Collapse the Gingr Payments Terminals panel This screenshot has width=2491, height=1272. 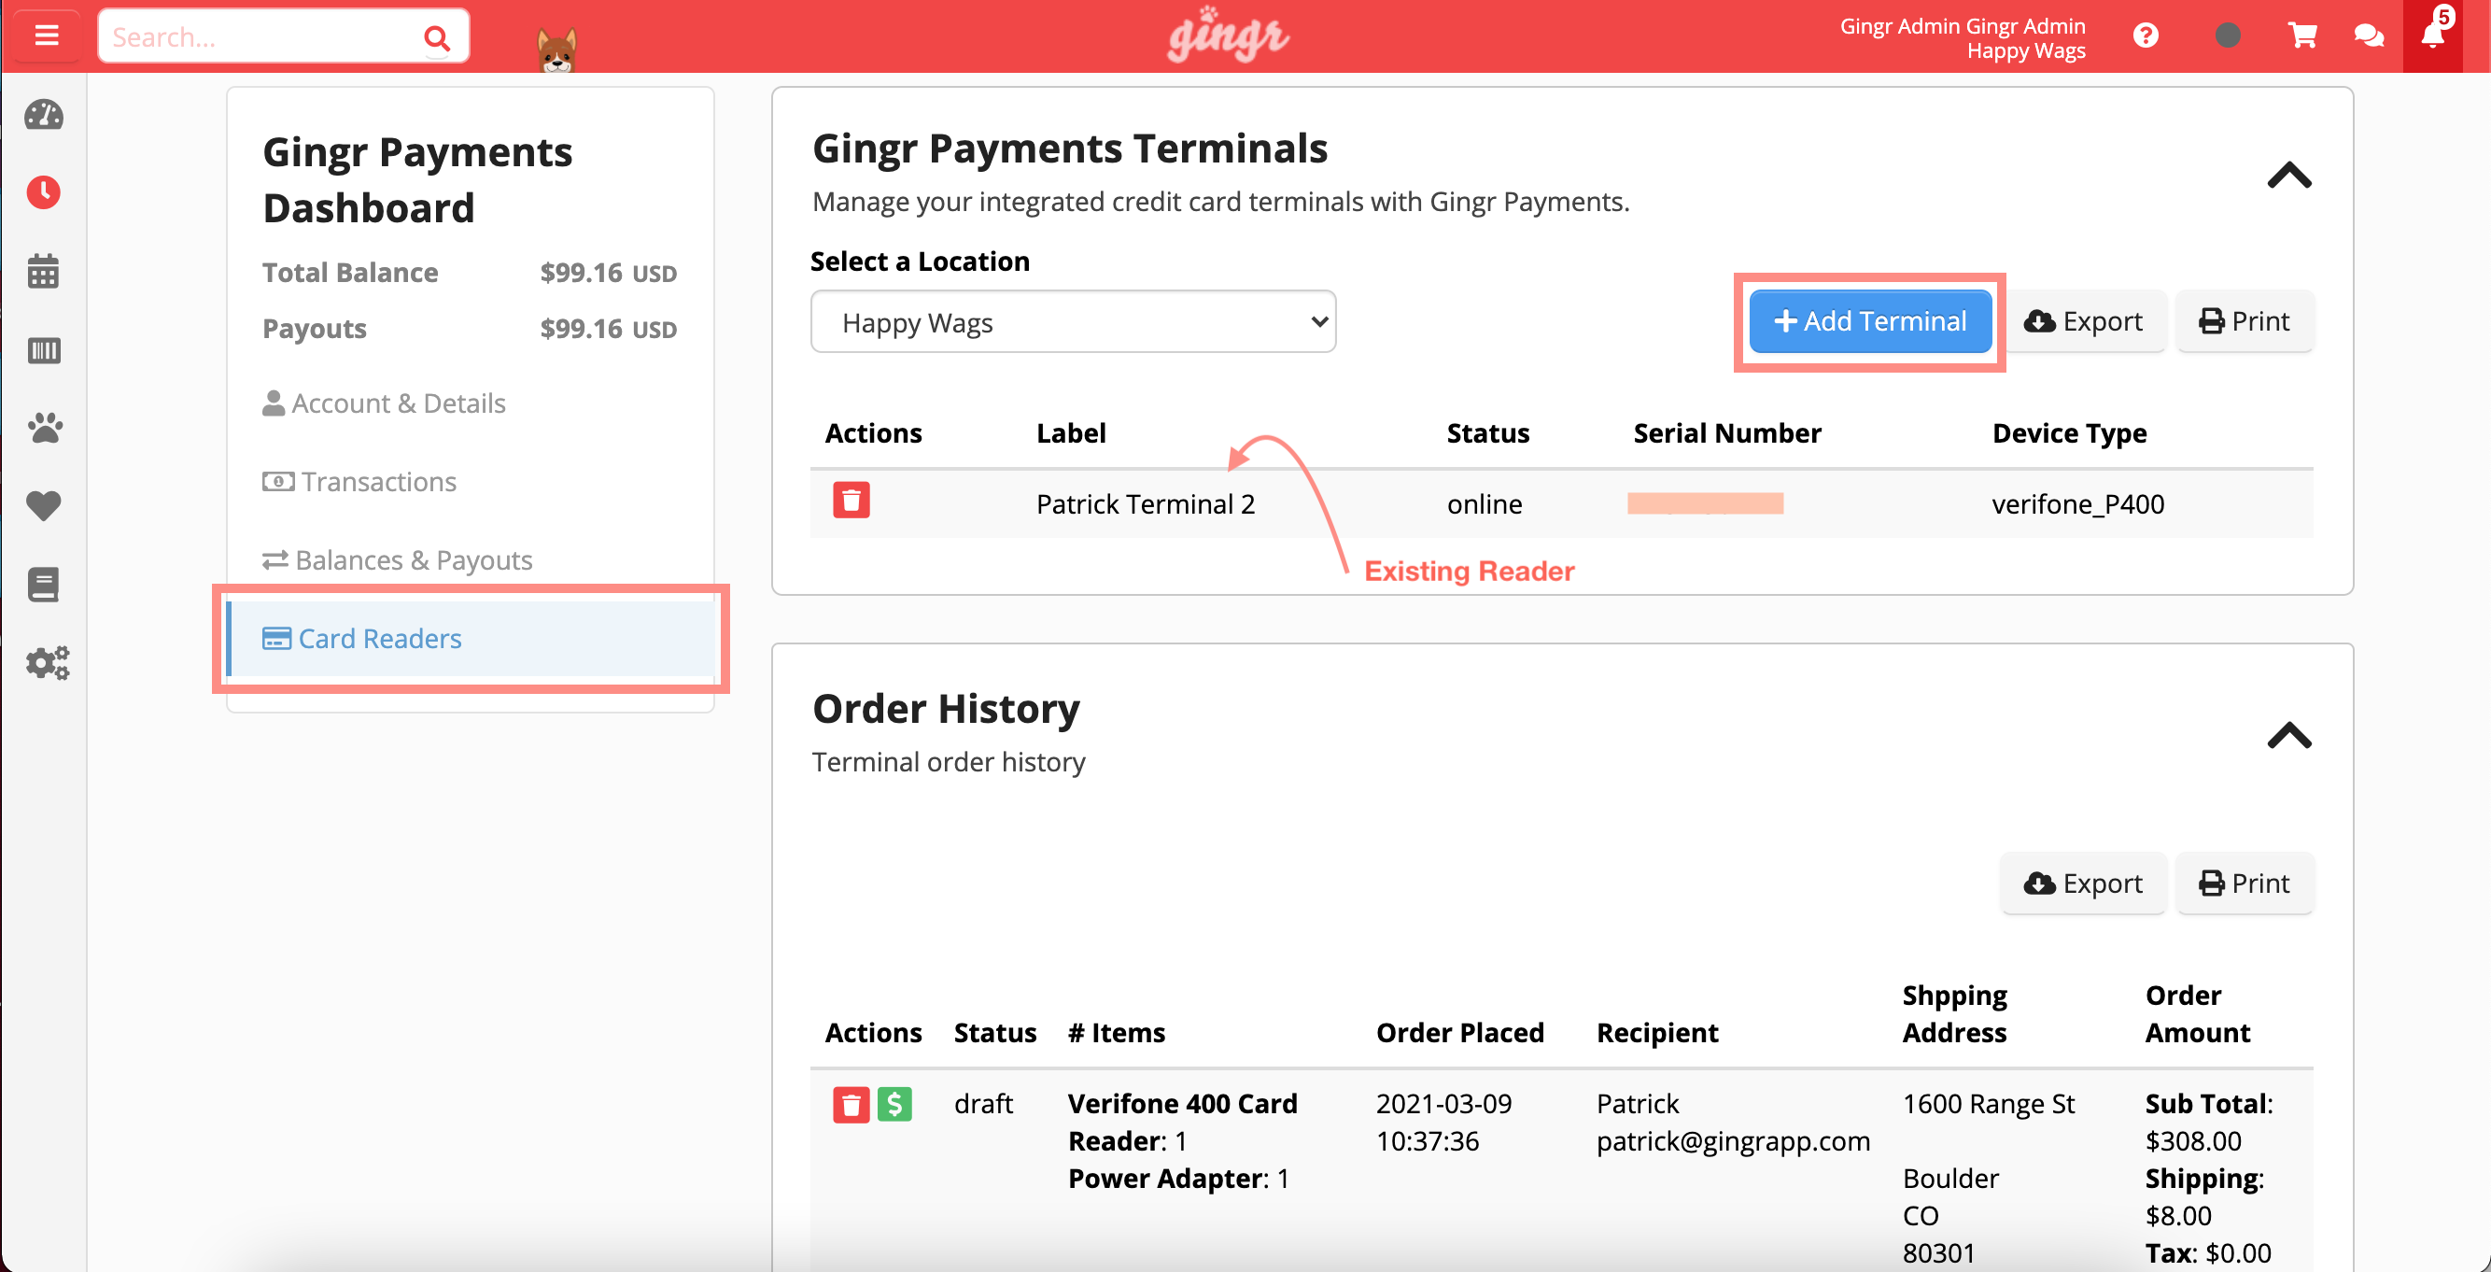coord(2289,175)
